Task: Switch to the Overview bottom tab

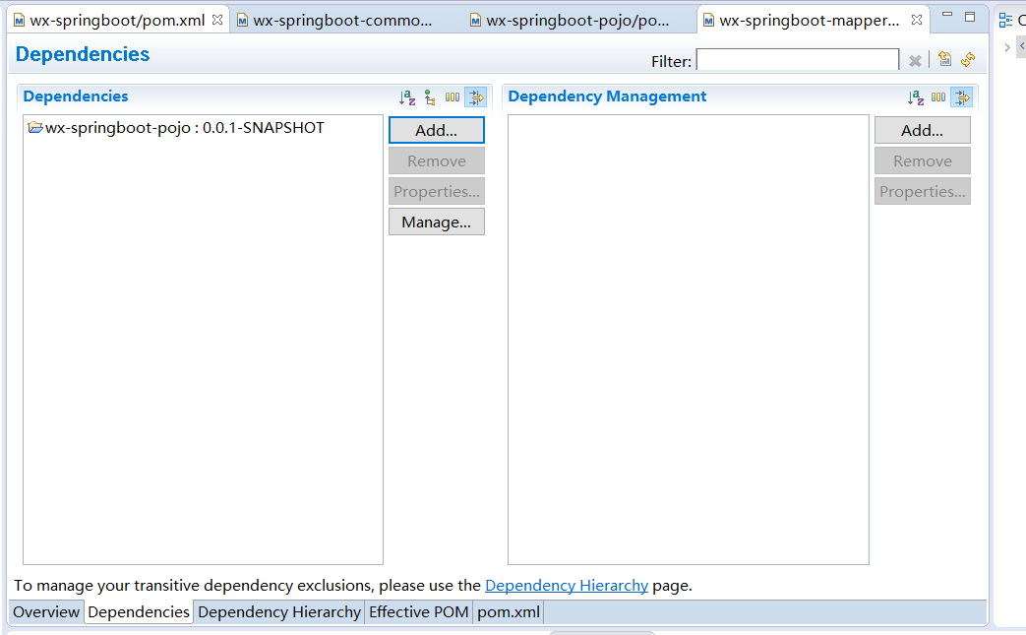Action: (46, 612)
